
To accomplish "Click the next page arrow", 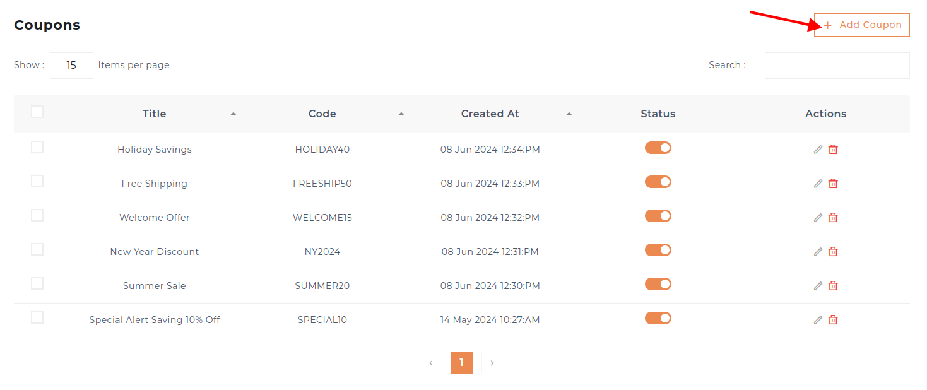I will [492, 363].
